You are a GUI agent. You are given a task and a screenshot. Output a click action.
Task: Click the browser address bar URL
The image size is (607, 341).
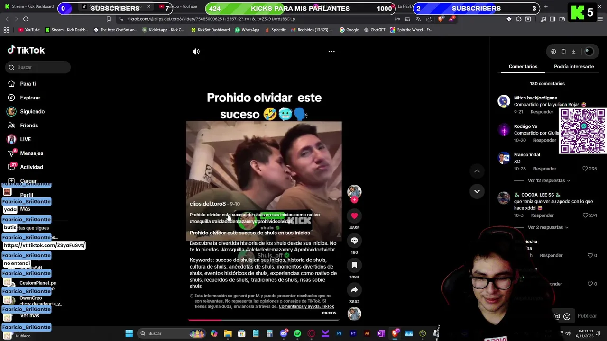click(x=211, y=19)
